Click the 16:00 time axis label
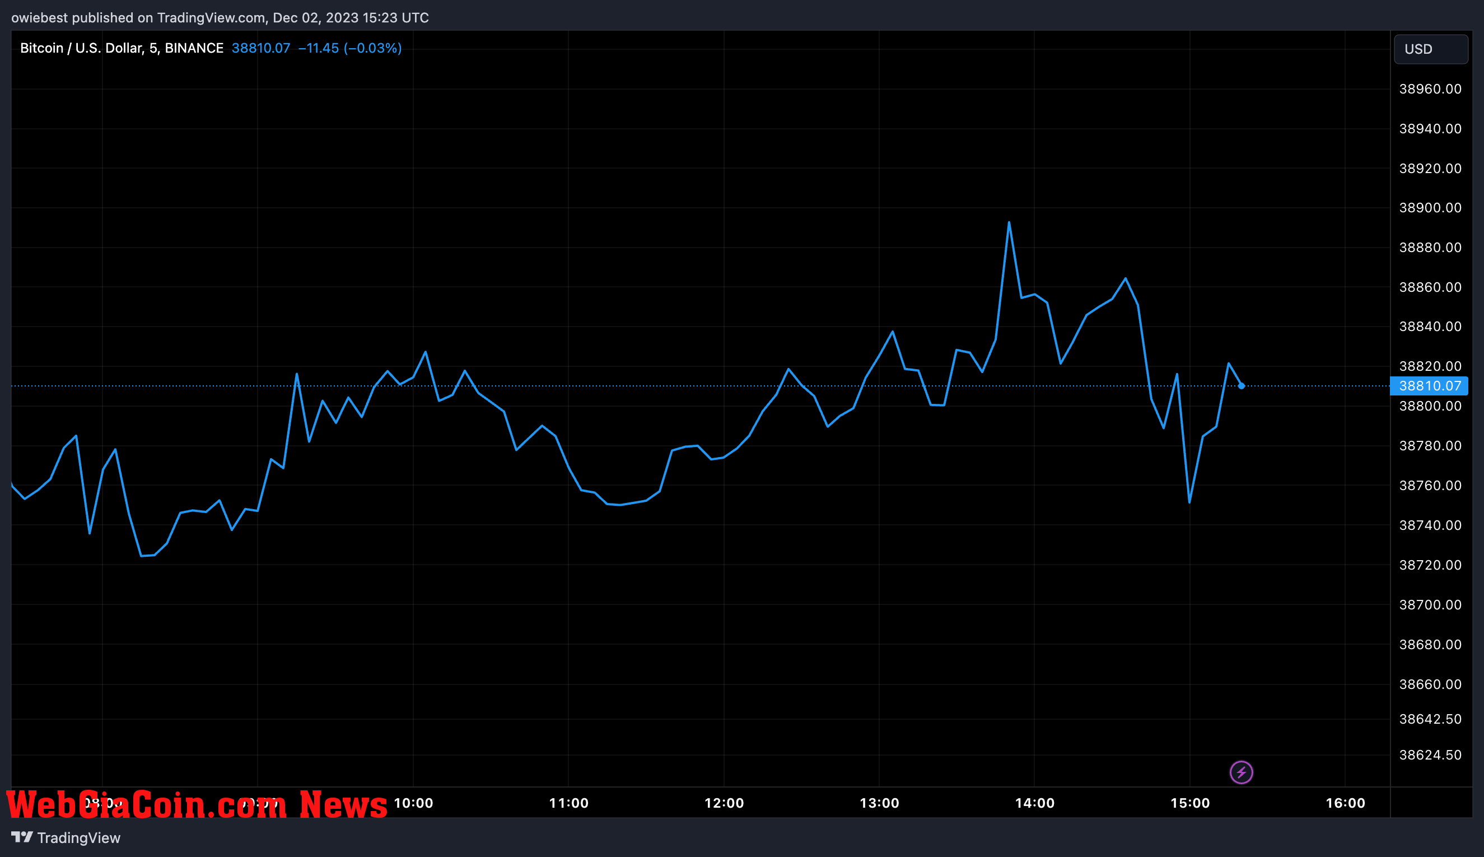Viewport: 1484px width, 857px height. [x=1345, y=803]
